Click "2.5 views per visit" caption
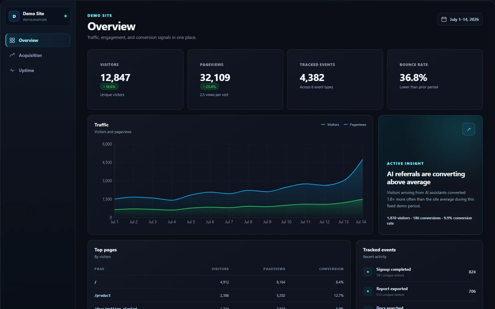 tap(214, 95)
